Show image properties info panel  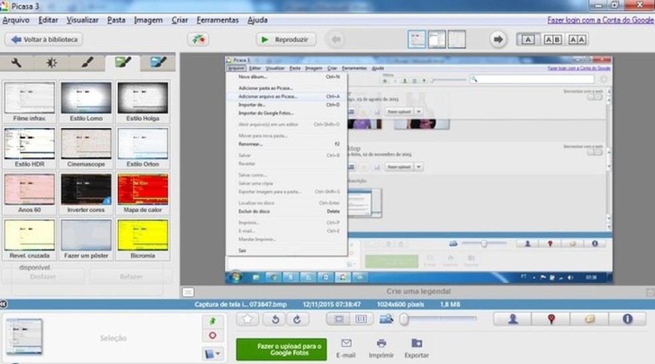pyautogui.click(x=626, y=319)
